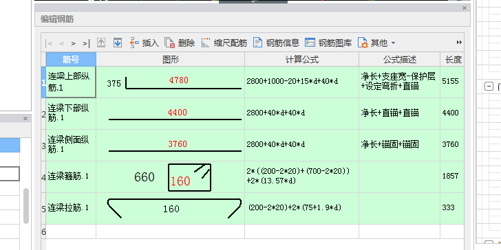
Task: Click the 图形 column header
Action: [x=171, y=59]
